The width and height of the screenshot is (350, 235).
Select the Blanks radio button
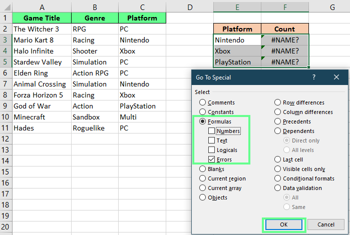[x=203, y=169]
